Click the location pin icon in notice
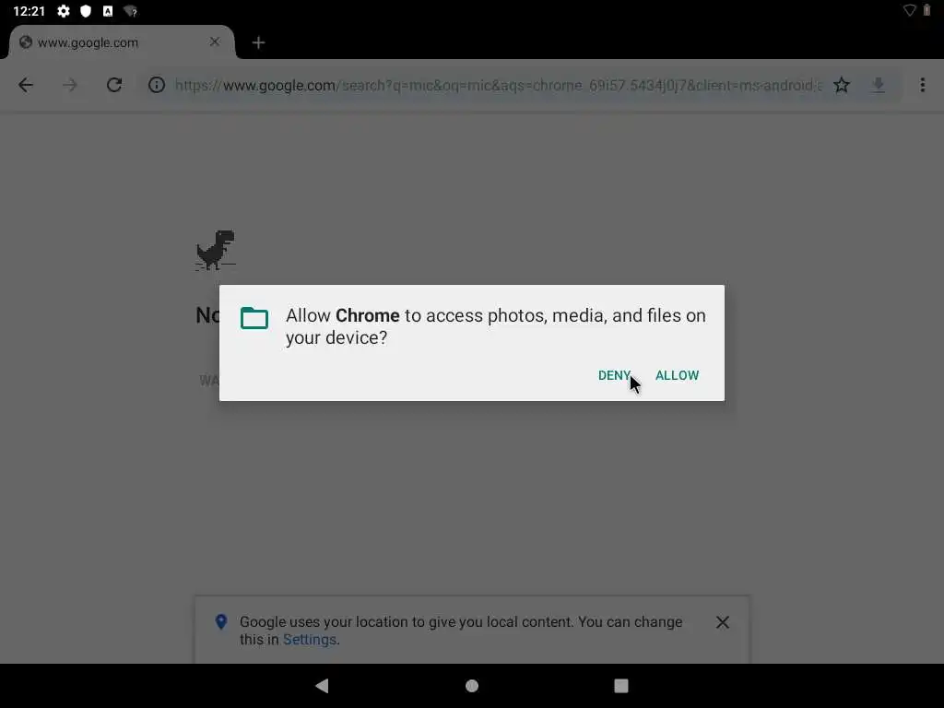Image resolution: width=944 pixels, height=708 pixels. [x=221, y=622]
